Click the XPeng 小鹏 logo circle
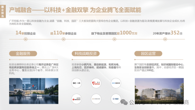 point(76,83)
